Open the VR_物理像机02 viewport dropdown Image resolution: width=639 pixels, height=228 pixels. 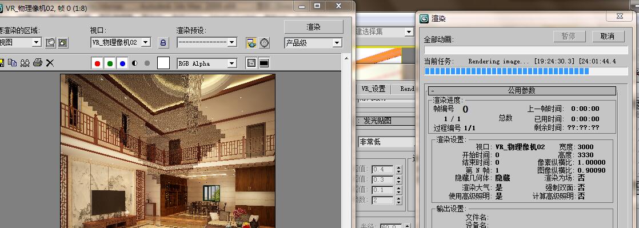(x=121, y=42)
